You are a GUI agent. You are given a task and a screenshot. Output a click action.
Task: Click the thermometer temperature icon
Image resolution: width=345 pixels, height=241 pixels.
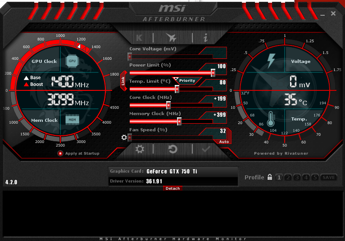coord(271,119)
